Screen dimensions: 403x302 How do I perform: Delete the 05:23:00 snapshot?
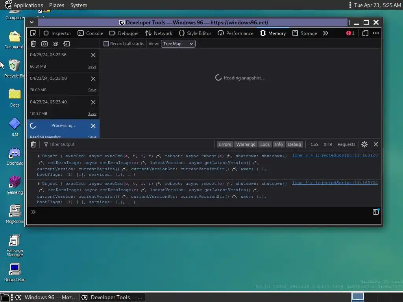pos(93,79)
